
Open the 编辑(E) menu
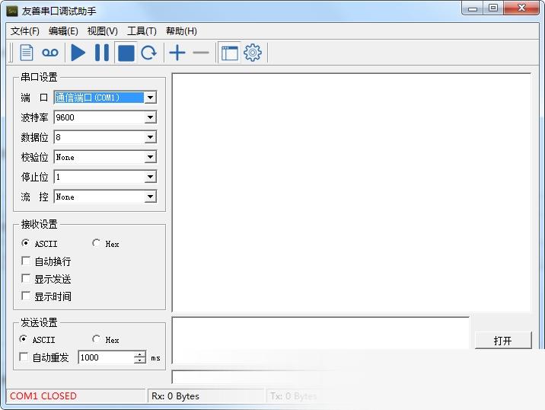pyautogui.click(x=63, y=31)
